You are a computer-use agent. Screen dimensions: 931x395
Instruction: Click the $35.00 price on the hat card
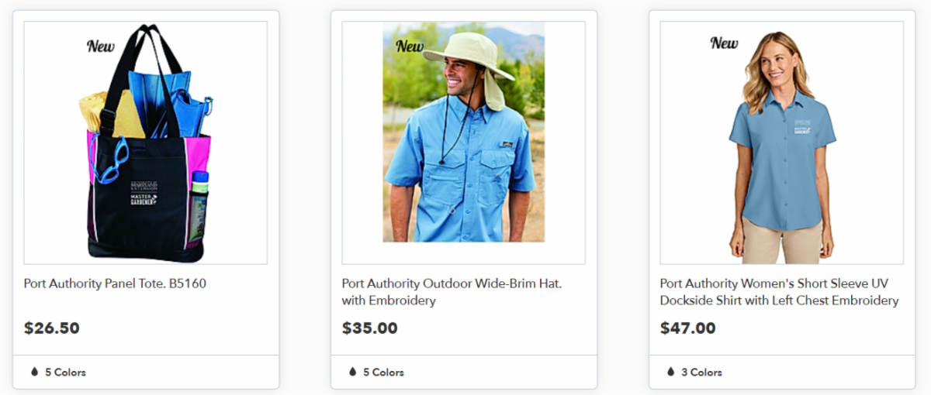pos(370,328)
